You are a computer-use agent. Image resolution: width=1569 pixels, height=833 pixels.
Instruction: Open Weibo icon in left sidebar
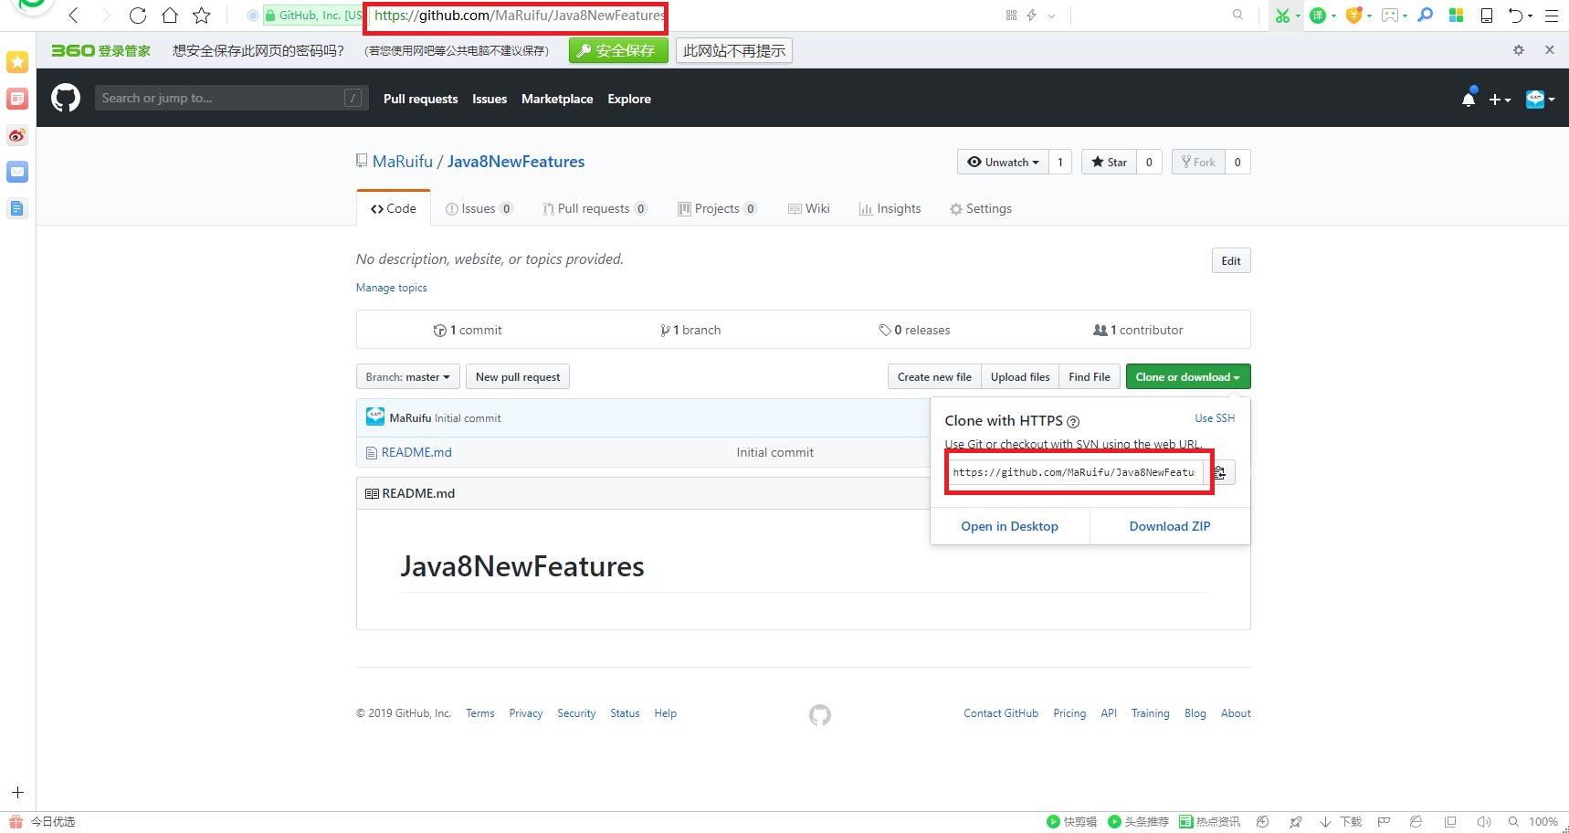coord(17,135)
